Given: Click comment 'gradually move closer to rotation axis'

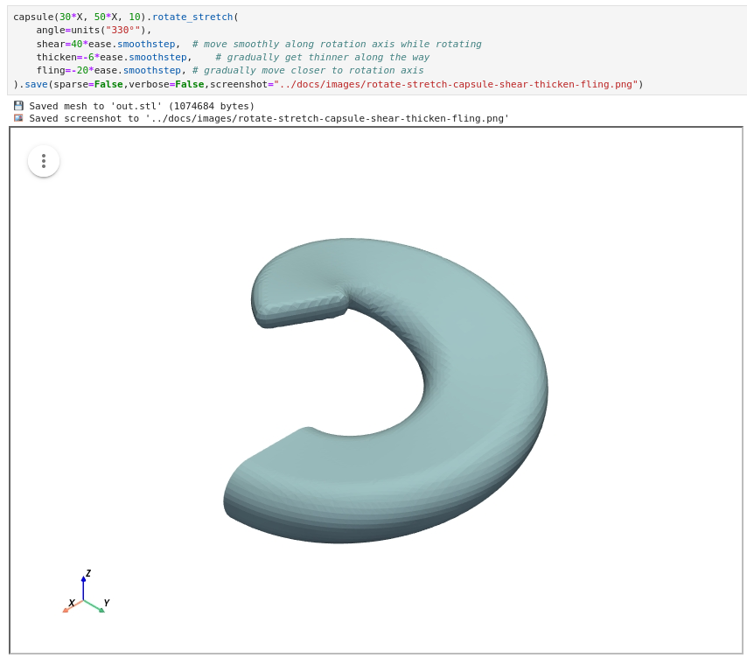Looking at the screenshot, I should (x=308, y=71).
